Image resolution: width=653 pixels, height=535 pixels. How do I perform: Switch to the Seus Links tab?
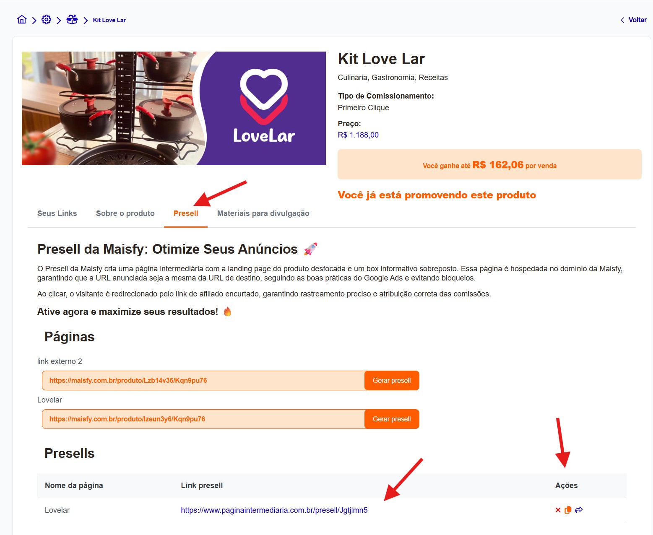point(57,213)
